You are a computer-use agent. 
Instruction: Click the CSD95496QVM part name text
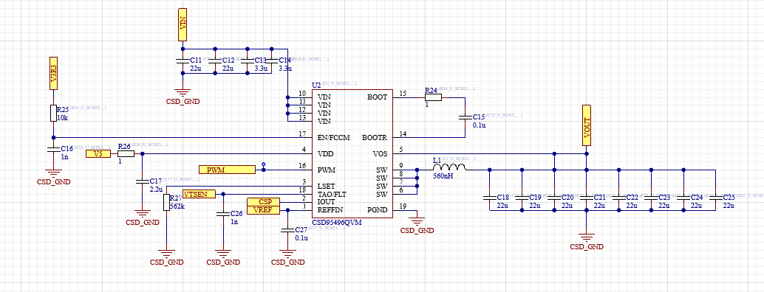click(x=336, y=222)
